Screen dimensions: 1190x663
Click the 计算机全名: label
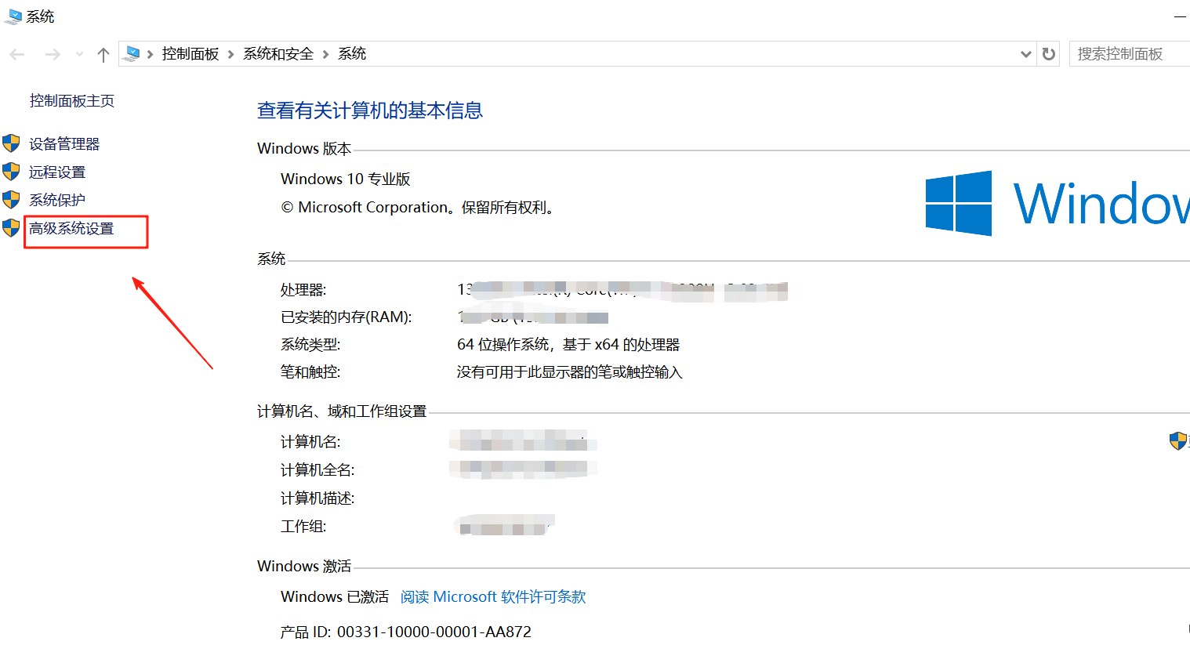[x=317, y=469]
